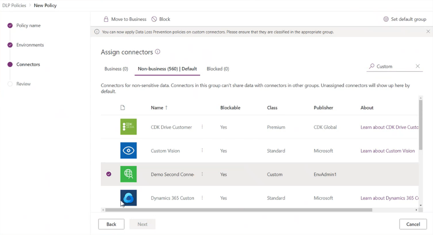Click the scroll right arrow of horizontal scrollbar
Viewport: 433px width, 235px height.
click(416, 210)
